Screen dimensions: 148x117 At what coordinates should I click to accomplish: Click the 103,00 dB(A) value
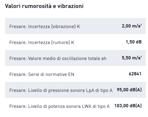point(128,106)
